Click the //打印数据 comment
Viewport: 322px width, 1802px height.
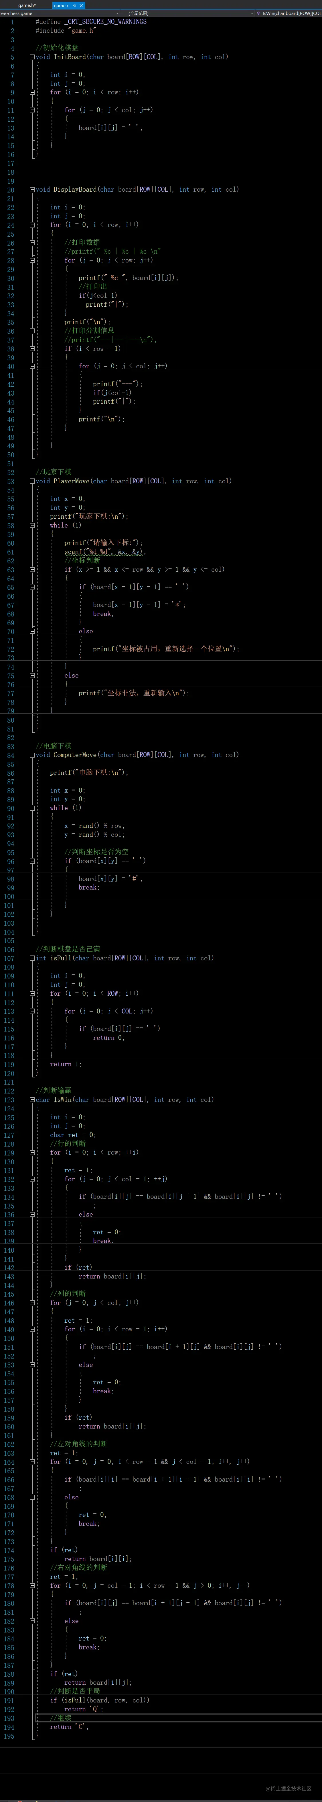pyautogui.click(x=82, y=243)
